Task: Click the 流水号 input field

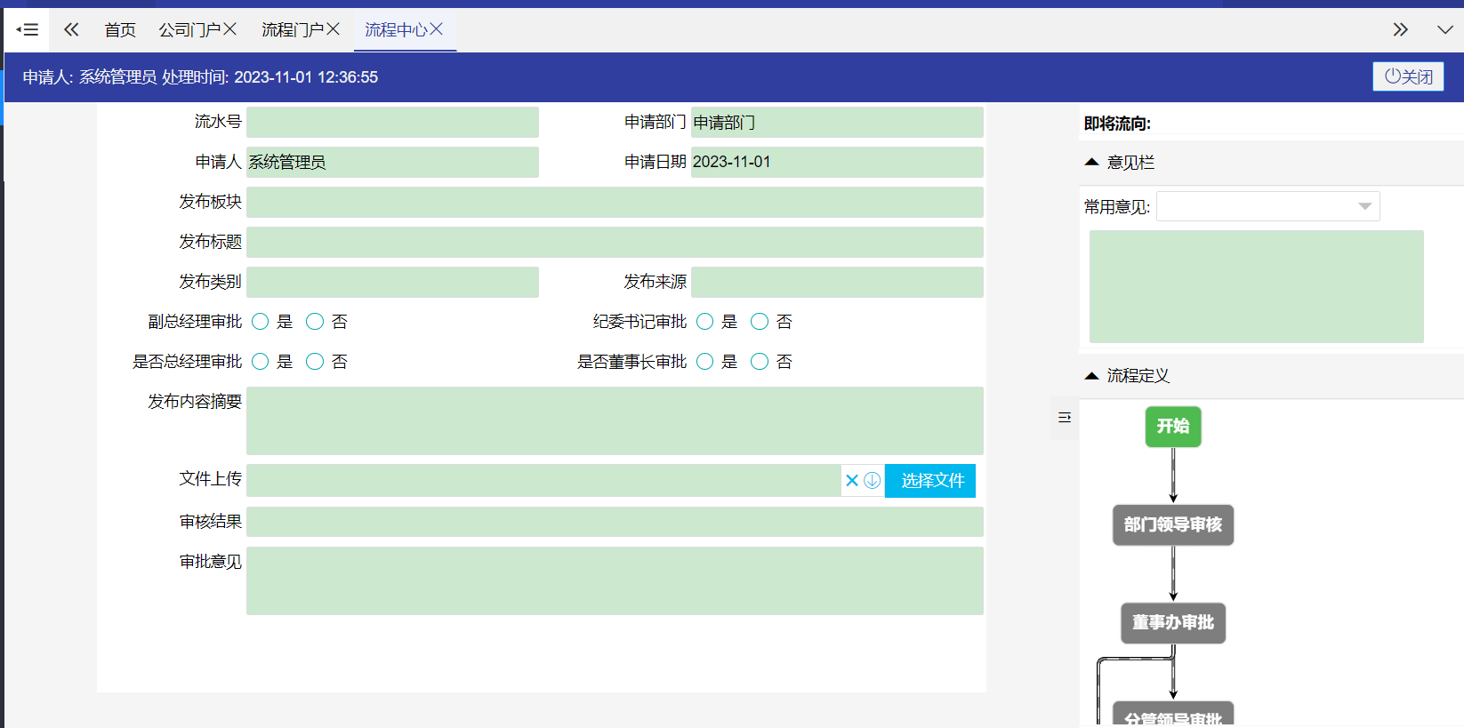Action: click(392, 122)
